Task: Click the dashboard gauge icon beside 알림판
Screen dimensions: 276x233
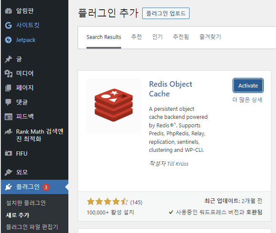Action: coord(8,11)
